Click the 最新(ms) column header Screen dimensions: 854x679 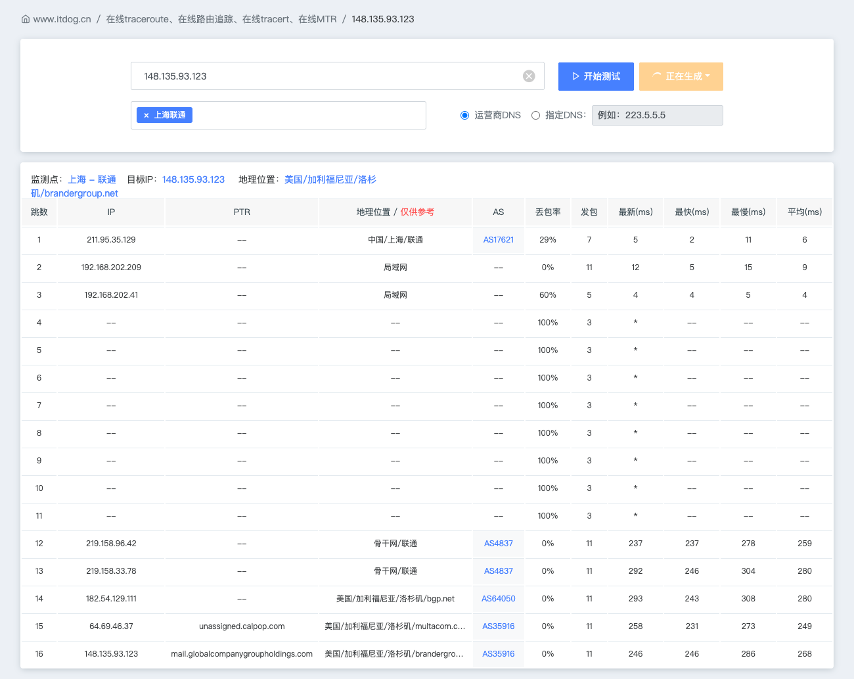pos(636,212)
